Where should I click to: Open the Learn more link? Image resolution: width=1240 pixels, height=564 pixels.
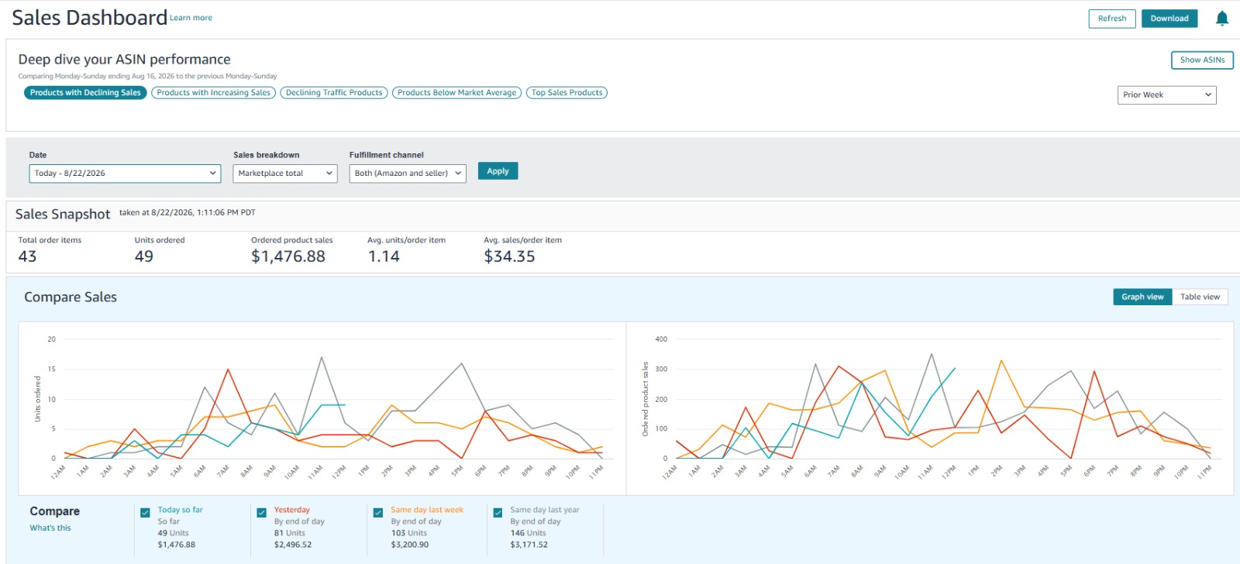(x=191, y=18)
